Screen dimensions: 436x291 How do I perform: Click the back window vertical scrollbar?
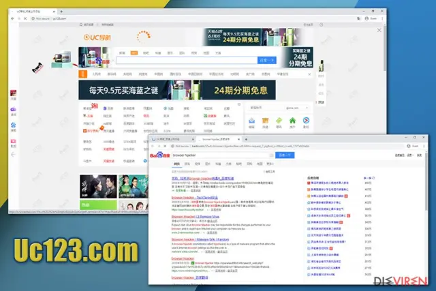(384, 48)
